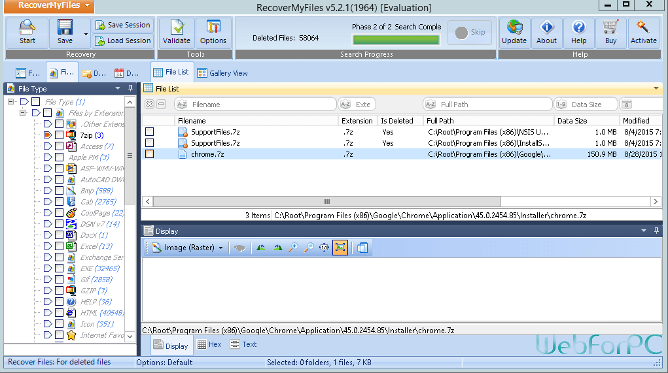Screen dimensions: 668x373
Task: Expand the Cab (2765) triangle marker
Action: click(x=48, y=202)
